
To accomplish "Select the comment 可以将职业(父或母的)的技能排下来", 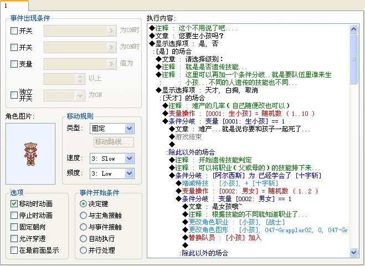I will coord(245,168).
